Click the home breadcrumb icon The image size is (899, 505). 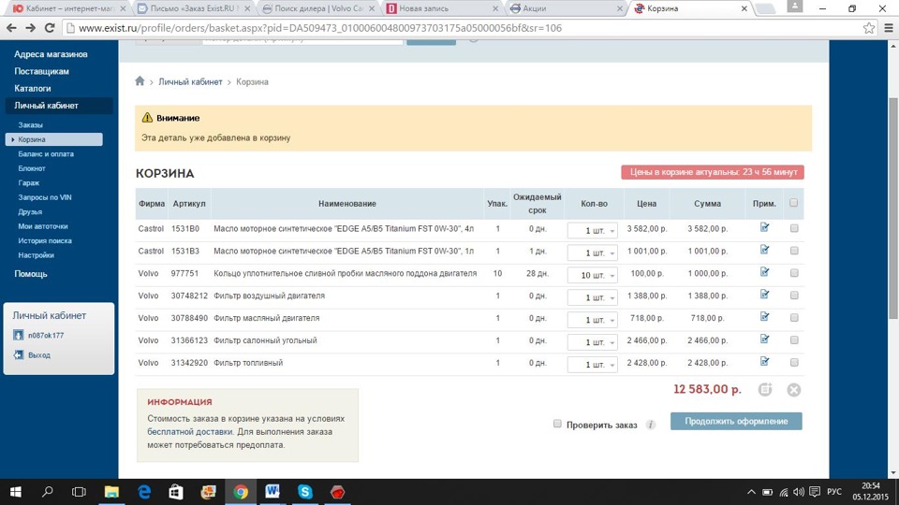[140, 81]
